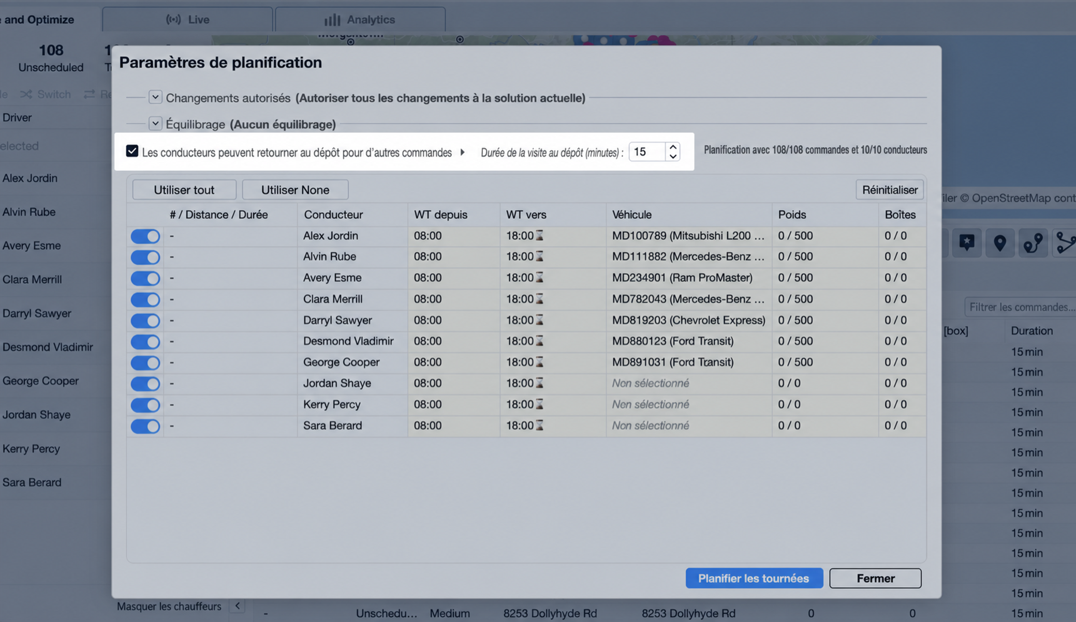Click the Duration column header in background
Screen dimensions: 1076x622
point(1031,331)
